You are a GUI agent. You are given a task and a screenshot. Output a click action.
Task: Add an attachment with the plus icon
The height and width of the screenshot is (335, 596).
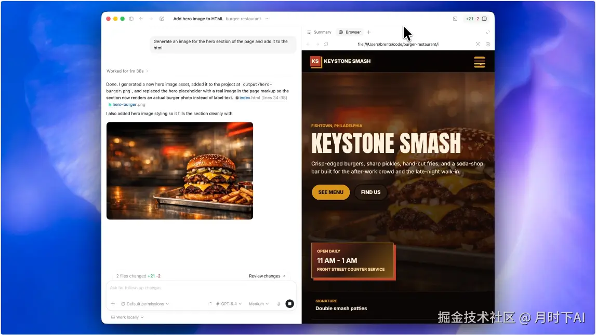pos(113,304)
